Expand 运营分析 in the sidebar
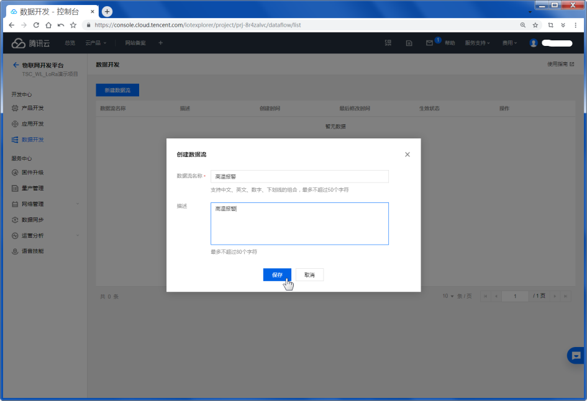The image size is (587, 401). [x=45, y=236]
